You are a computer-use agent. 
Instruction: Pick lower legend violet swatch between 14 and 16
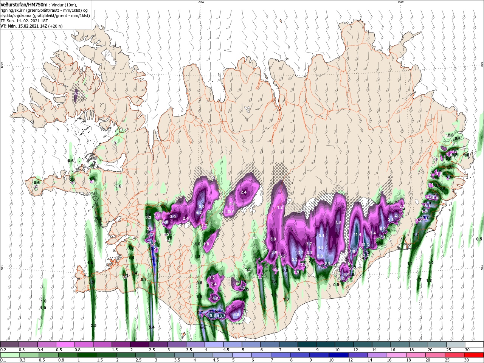pos(377,355)
